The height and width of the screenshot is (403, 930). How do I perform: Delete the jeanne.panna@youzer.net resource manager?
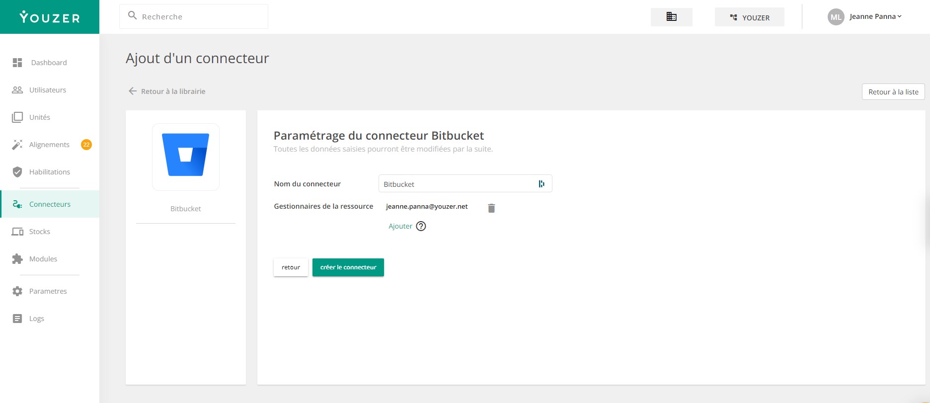[x=491, y=208]
